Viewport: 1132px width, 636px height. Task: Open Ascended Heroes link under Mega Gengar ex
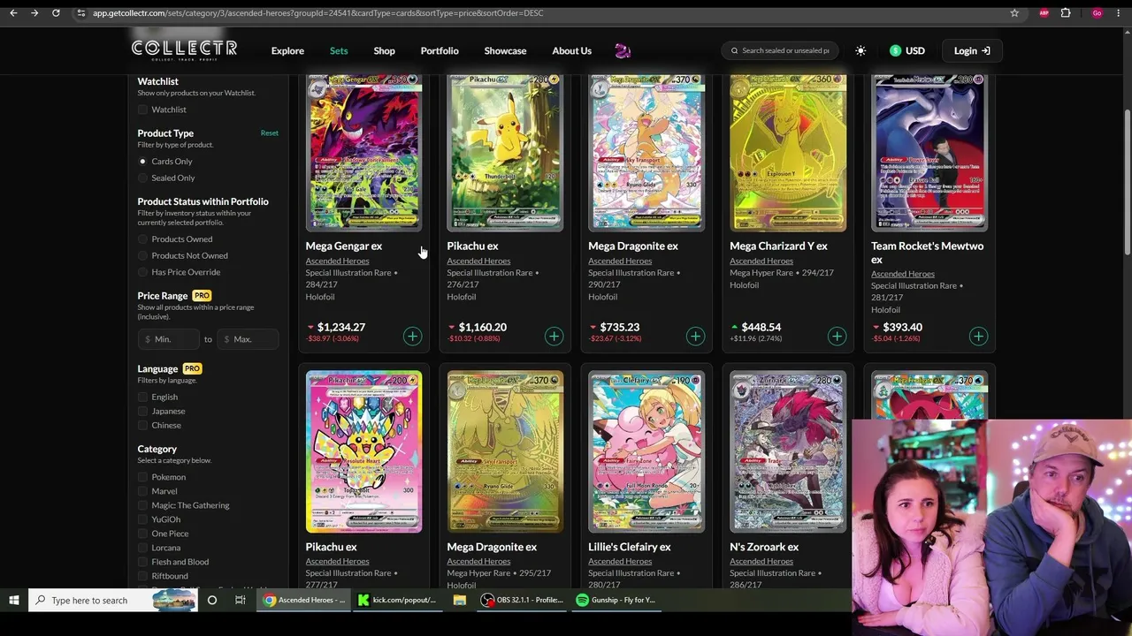pos(337,261)
